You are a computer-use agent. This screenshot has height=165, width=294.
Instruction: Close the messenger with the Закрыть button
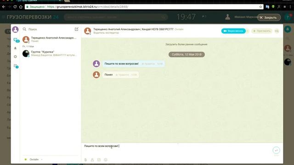pyautogui.click(x=269, y=17)
